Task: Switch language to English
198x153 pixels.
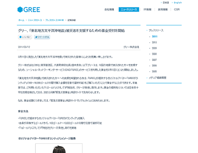Action: (x=178, y=3)
